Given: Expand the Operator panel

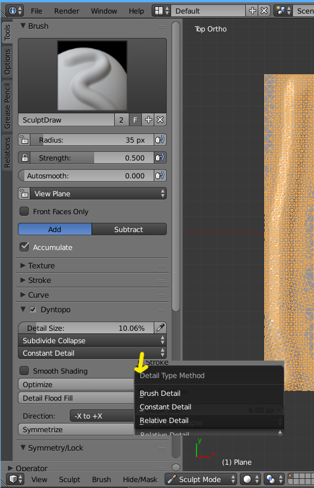Looking at the screenshot, I should coord(10,468).
